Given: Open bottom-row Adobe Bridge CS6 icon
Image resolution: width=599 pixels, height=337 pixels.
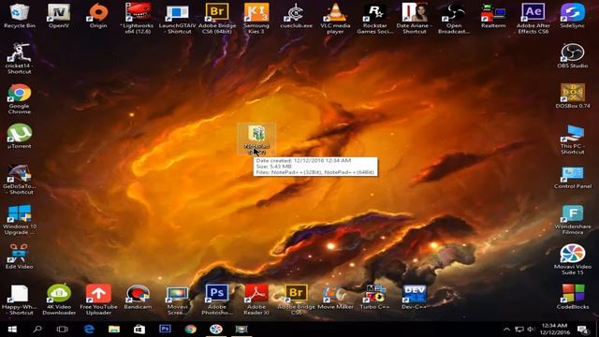Looking at the screenshot, I should point(296,300).
